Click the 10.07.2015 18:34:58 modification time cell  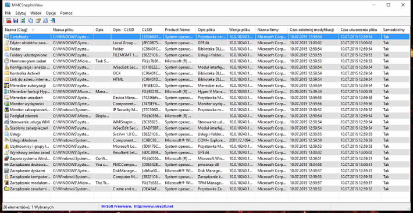[x=313, y=165]
